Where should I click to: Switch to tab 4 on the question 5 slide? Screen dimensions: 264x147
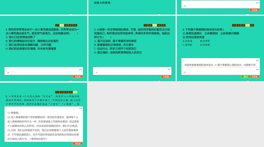[71, 92]
